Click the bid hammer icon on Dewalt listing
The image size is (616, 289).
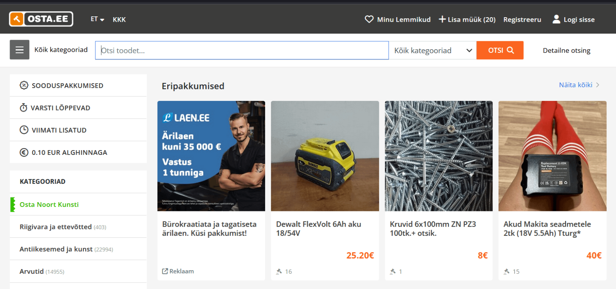[279, 271]
